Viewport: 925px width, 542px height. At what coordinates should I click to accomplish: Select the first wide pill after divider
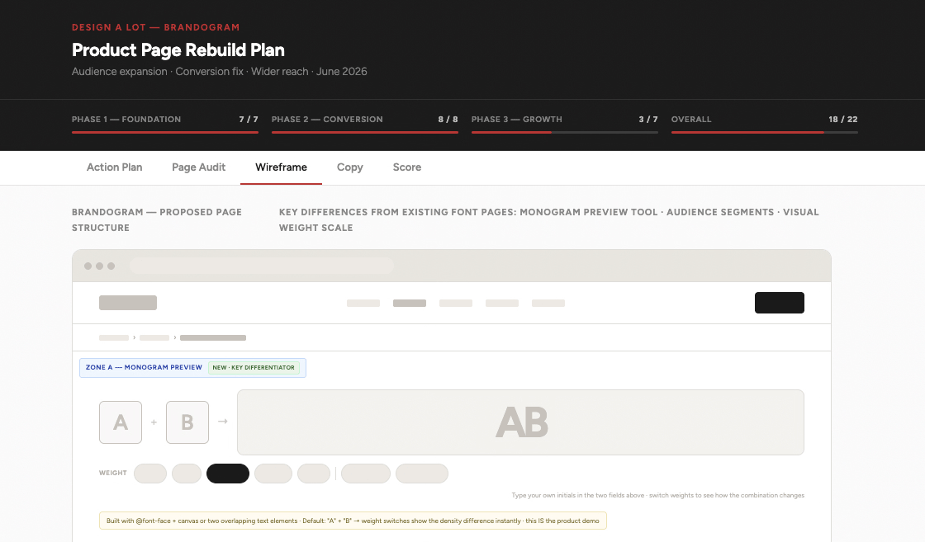point(366,474)
